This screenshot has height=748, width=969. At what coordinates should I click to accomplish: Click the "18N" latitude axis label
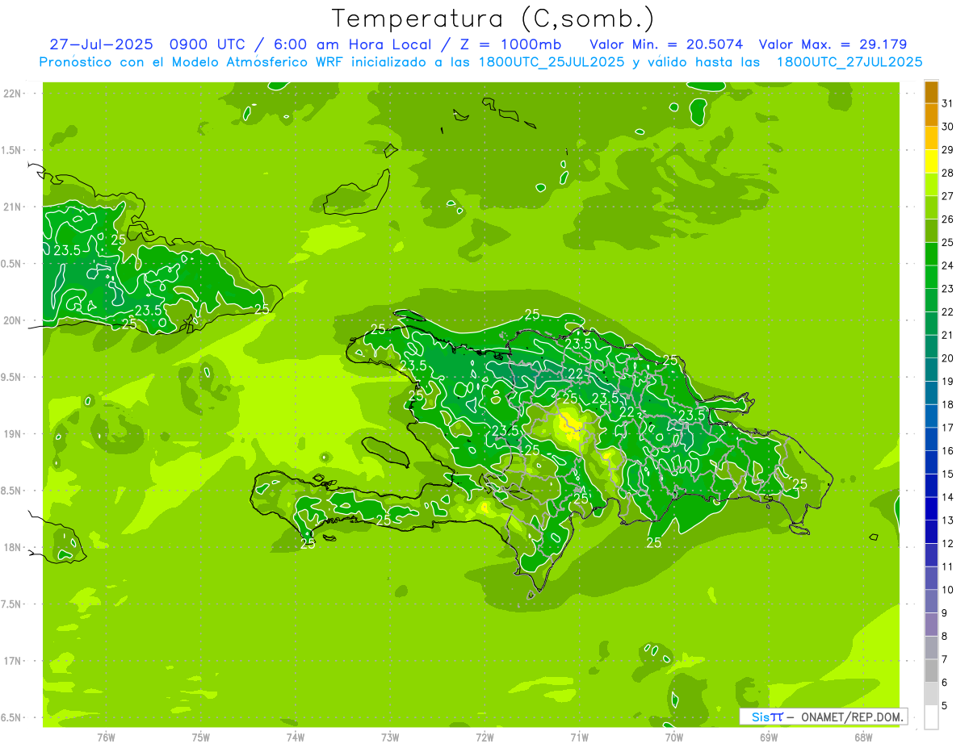12,547
